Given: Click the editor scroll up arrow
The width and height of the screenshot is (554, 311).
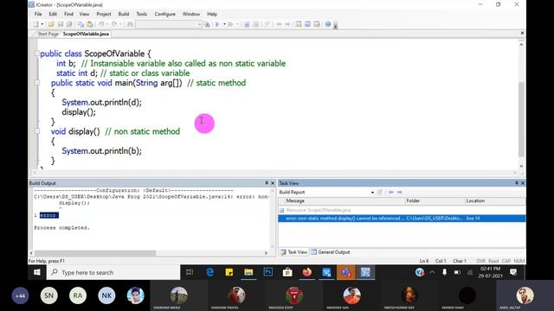Looking at the screenshot, I should (x=521, y=44).
